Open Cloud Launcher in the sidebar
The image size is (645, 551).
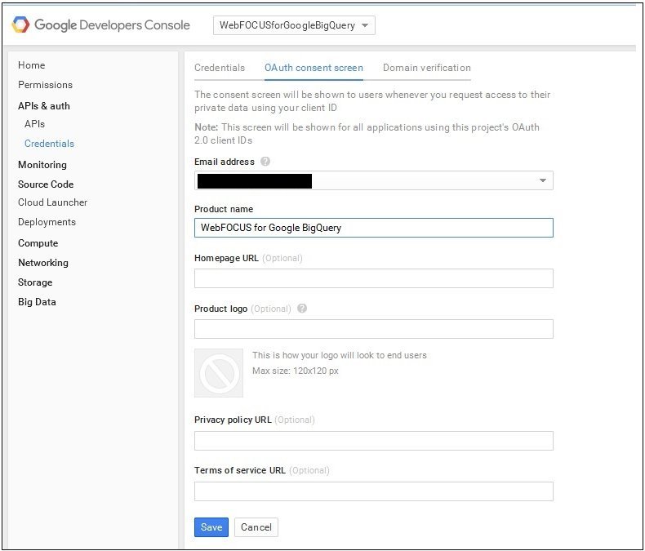52,202
